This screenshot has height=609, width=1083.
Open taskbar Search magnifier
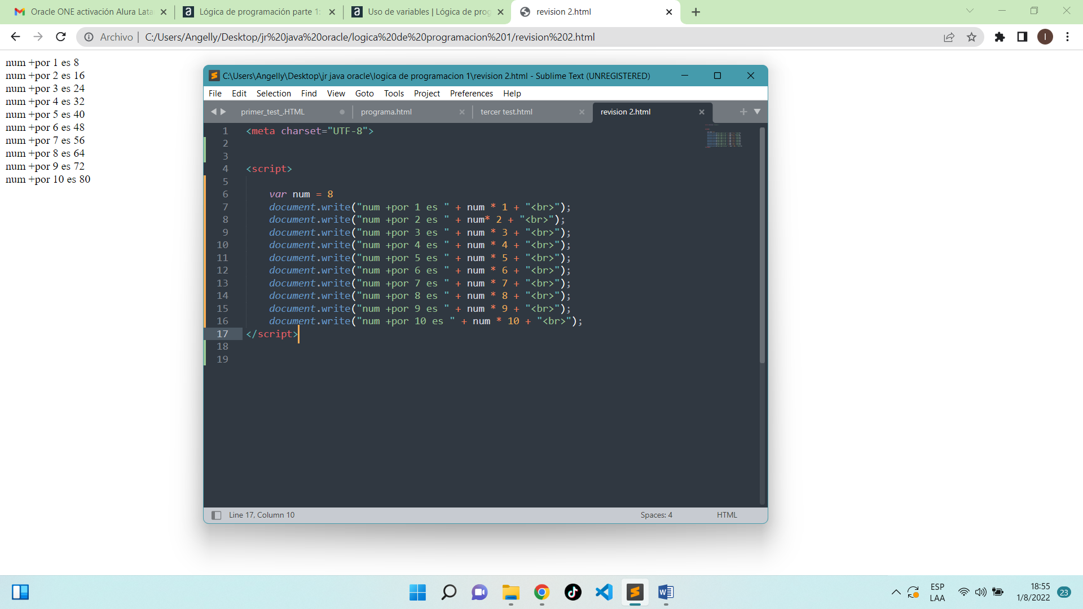click(448, 592)
